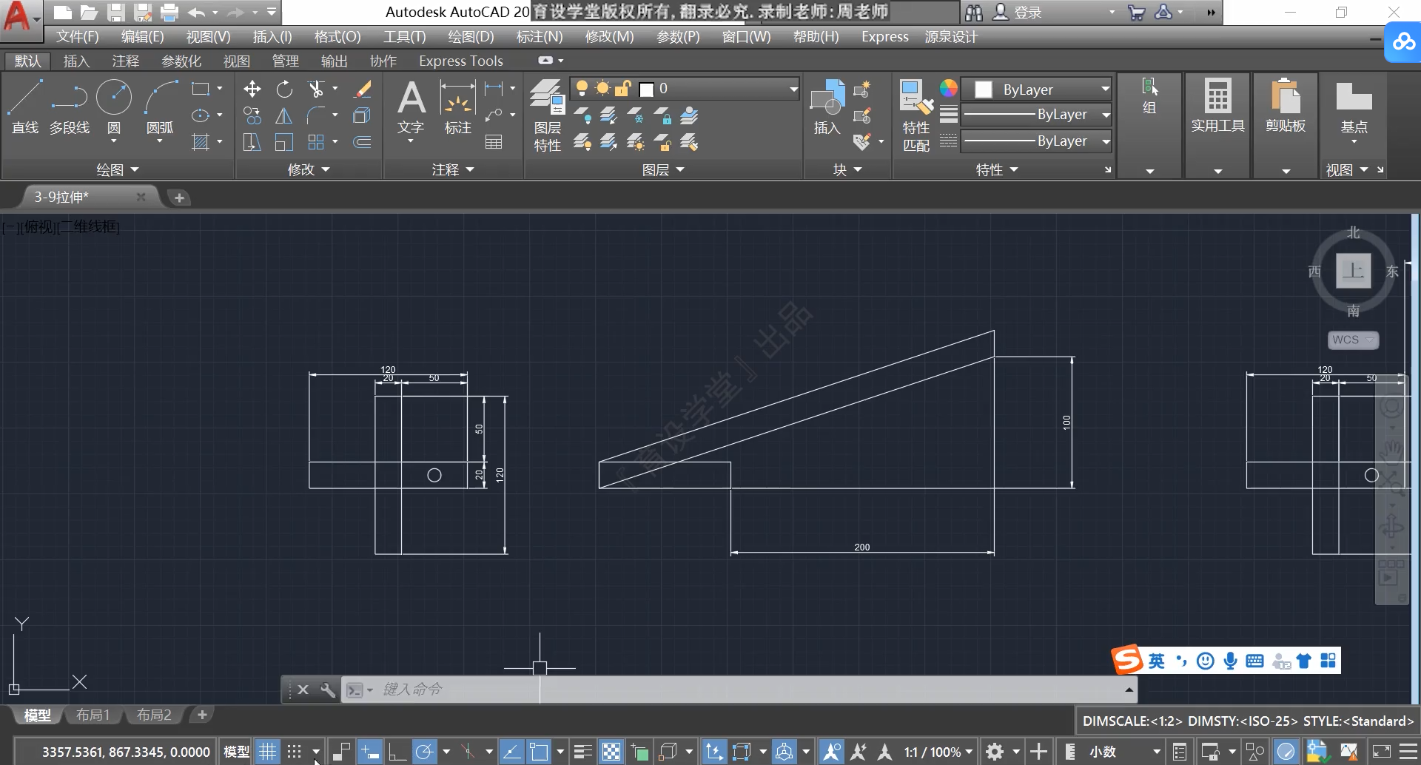This screenshot has height=765, width=1421.
Task: Toggle dynamic input in status bar
Action: coord(369,752)
